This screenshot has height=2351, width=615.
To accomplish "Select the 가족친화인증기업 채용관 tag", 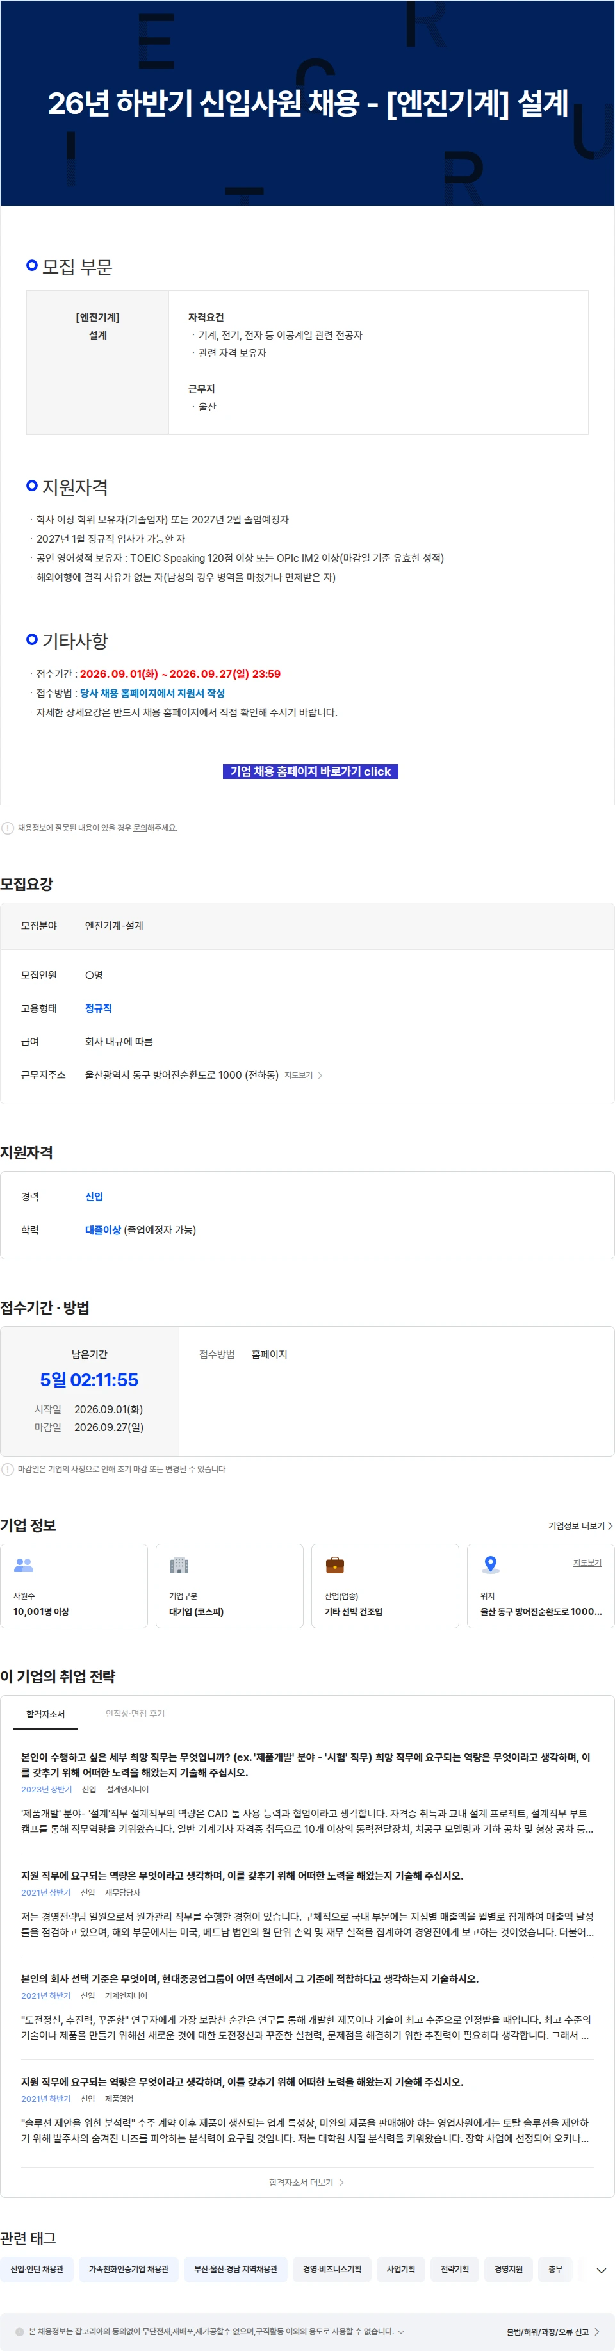I will [x=129, y=2269].
